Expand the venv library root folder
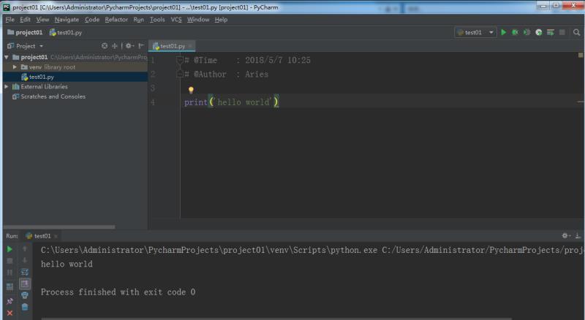The image size is (585, 320). 15,67
